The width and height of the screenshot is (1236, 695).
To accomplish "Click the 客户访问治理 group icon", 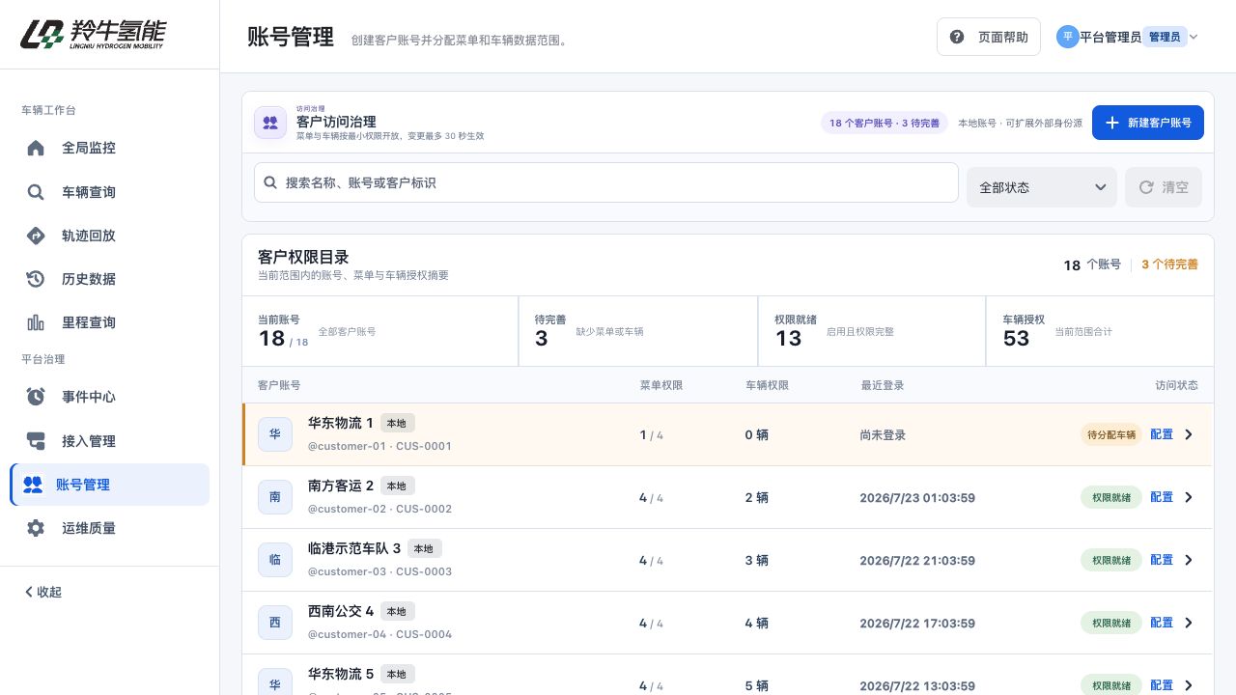I will pyautogui.click(x=270, y=123).
